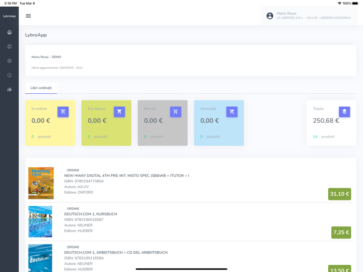Image resolution: width=363 pixels, height=272 pixels.
Task: Click the account avatar icon next to Mario Rossi
Action: pyautogui.click(x=270, y=16)
